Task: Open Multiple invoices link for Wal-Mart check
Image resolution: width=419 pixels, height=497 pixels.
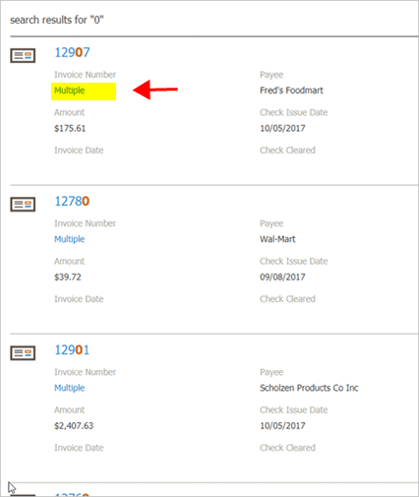Action: coord(70,239)
